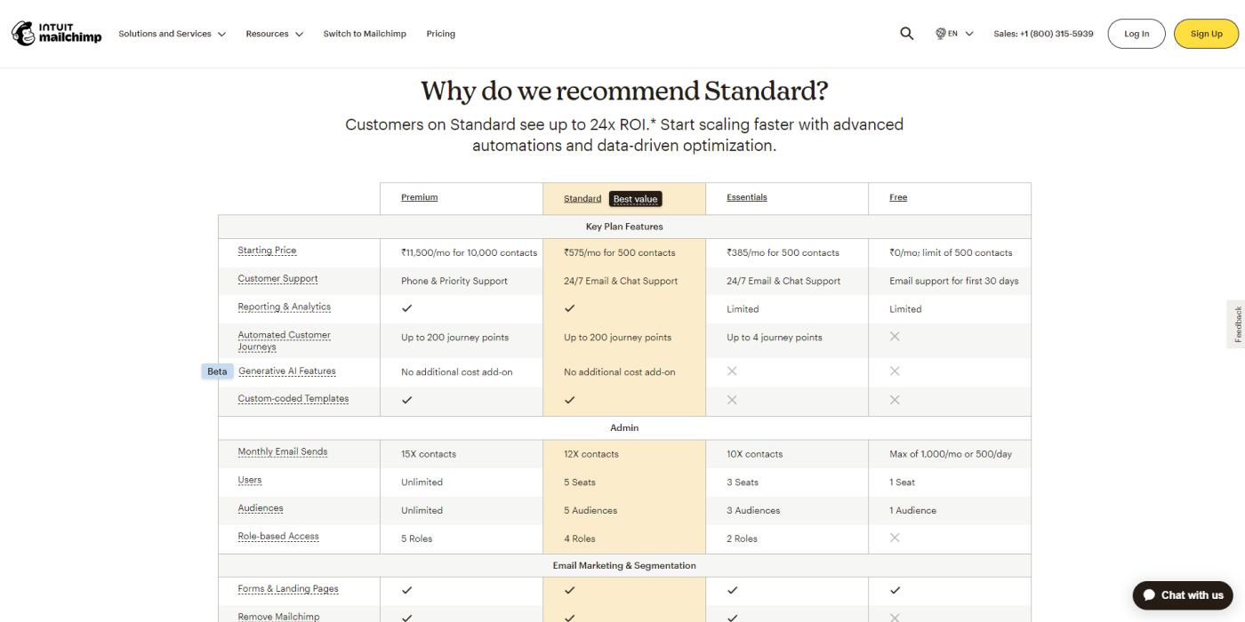Click the chat bubble icon
1245x622 pixels.
(1149, 595)
